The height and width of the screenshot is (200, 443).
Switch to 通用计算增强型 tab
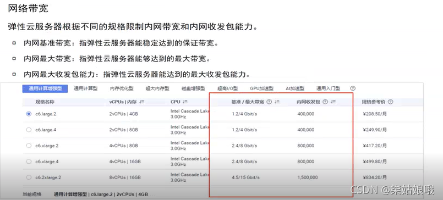tap(45, 88)
